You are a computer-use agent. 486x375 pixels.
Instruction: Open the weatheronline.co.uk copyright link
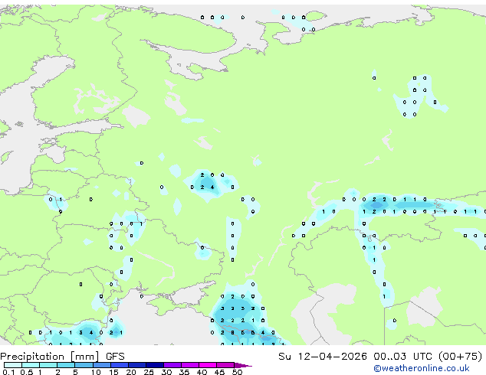pos(422,368)
